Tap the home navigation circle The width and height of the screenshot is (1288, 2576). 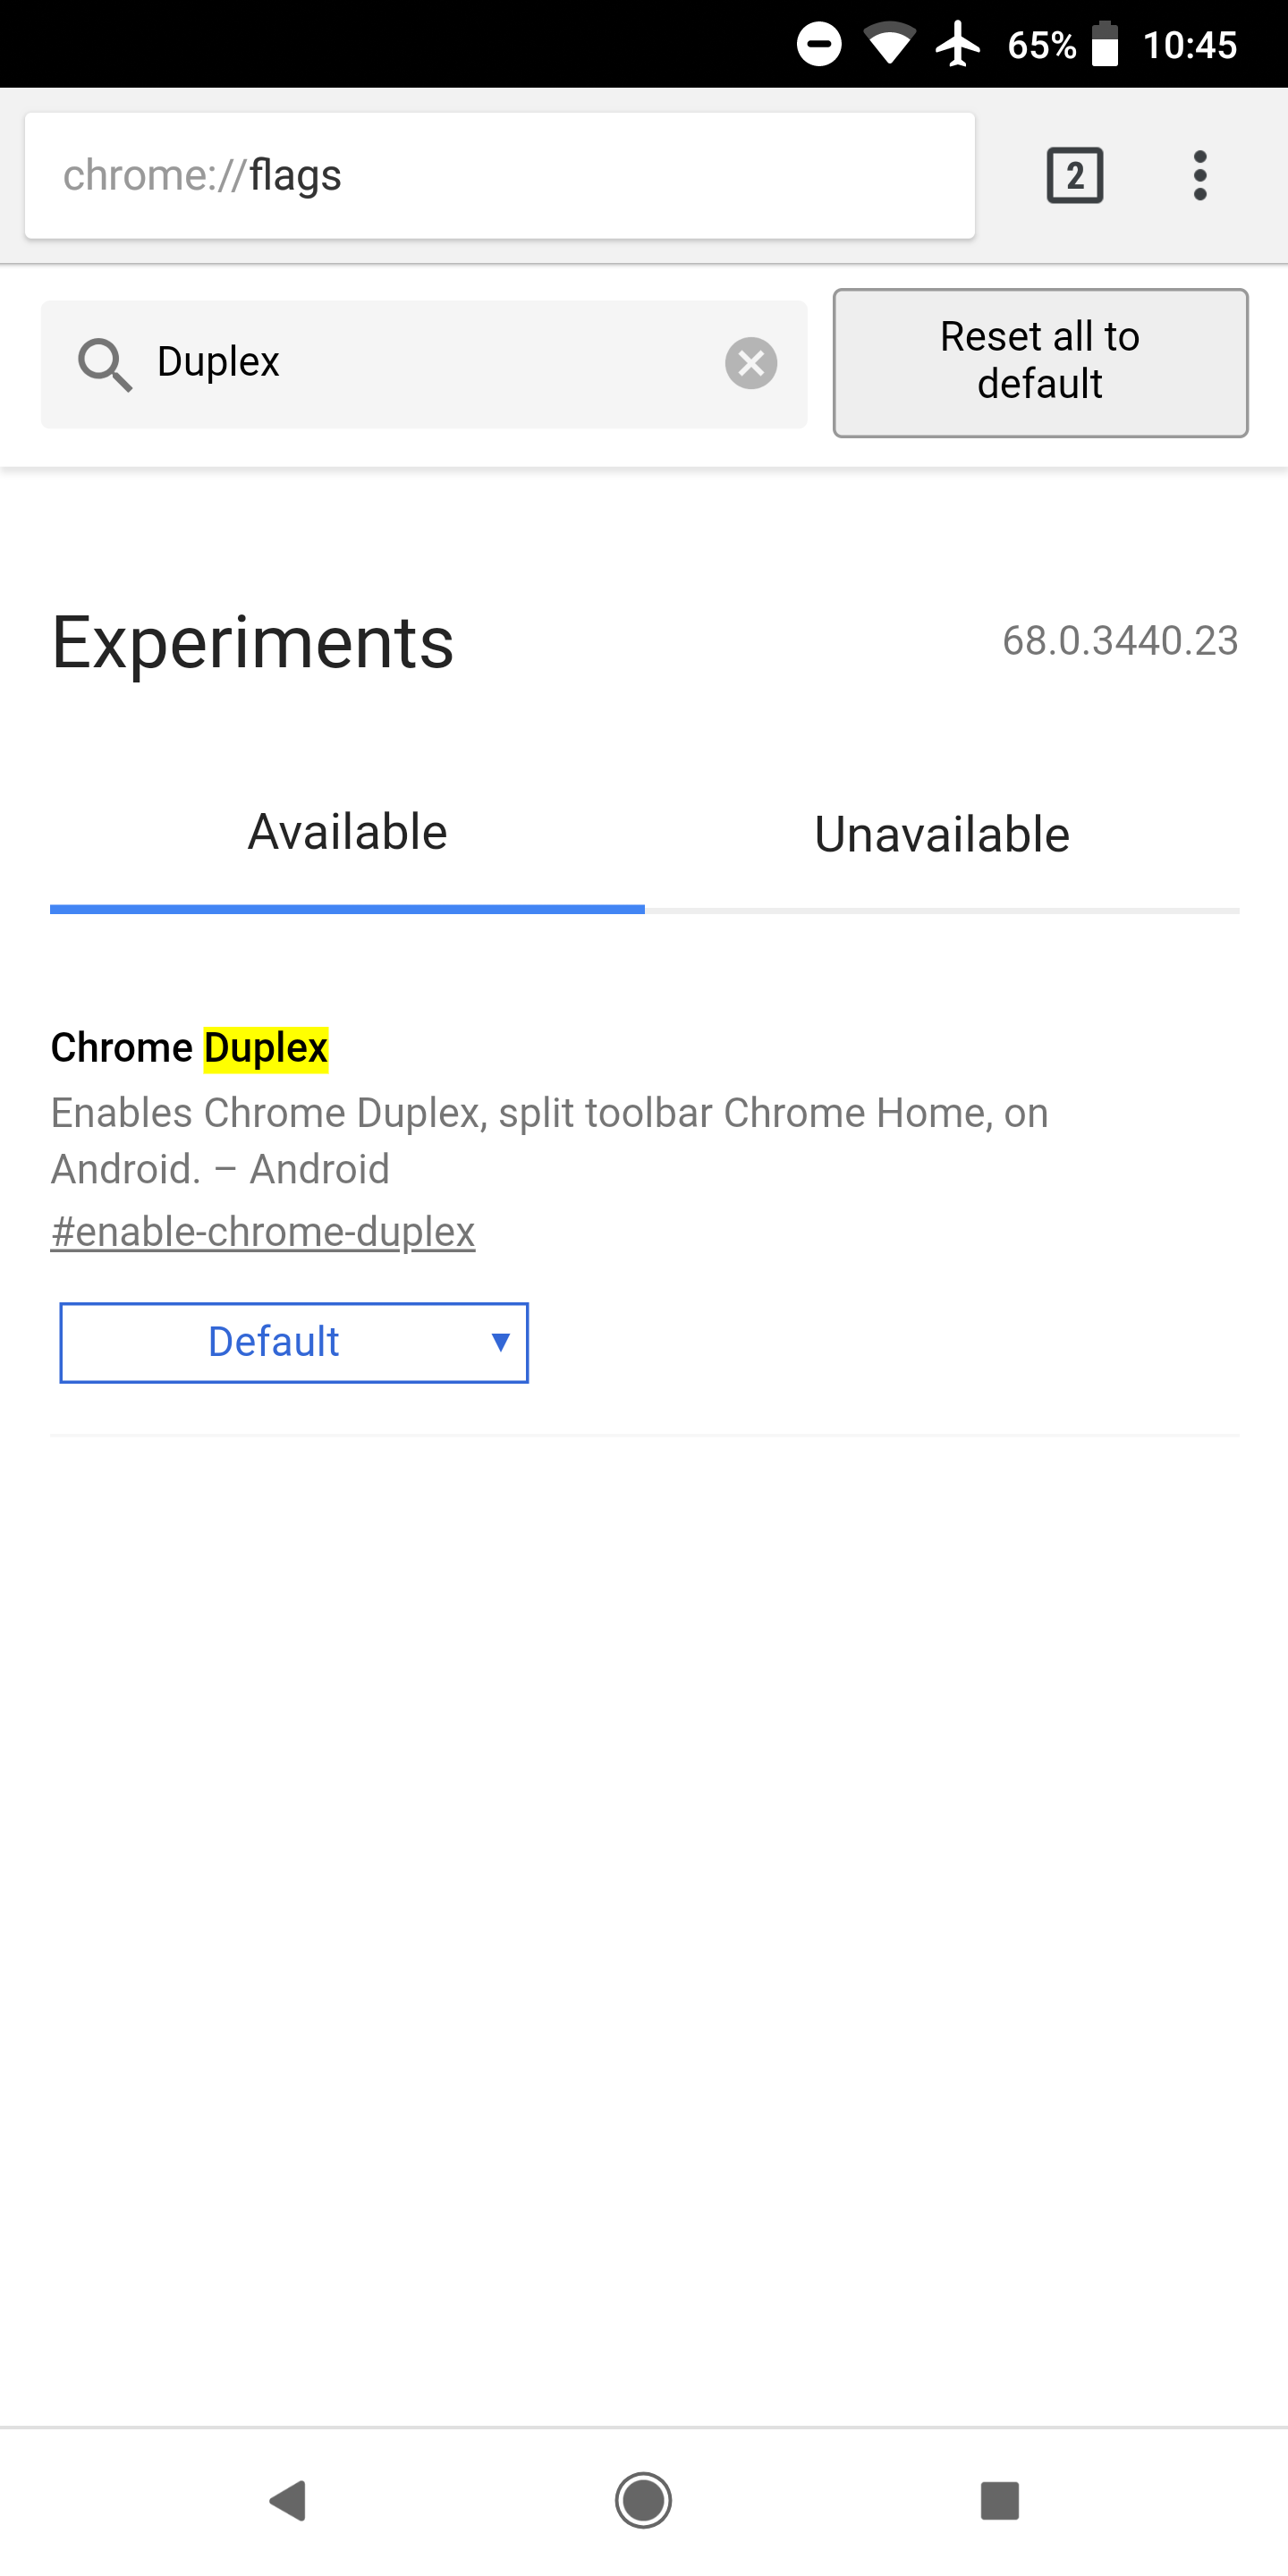click(644, 2500)
